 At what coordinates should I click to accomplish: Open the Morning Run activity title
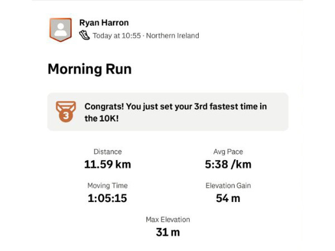(x=89, y=69)
